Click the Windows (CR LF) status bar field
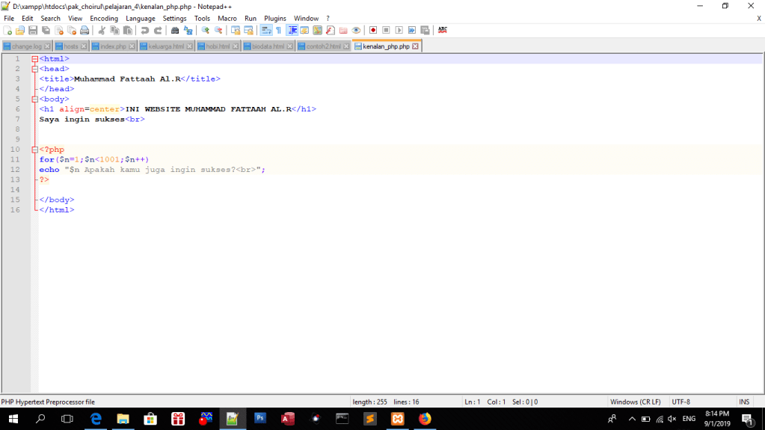The image size is (765, 430). coord(635,402)
